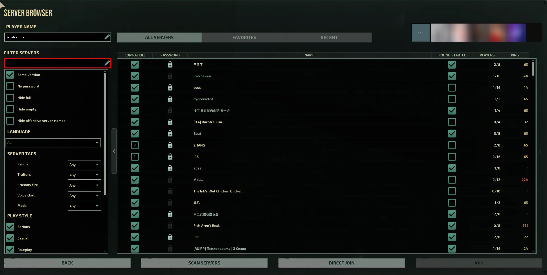Click the three-dots button beside the profile banner
547x275 pixels.
(421, 33)
